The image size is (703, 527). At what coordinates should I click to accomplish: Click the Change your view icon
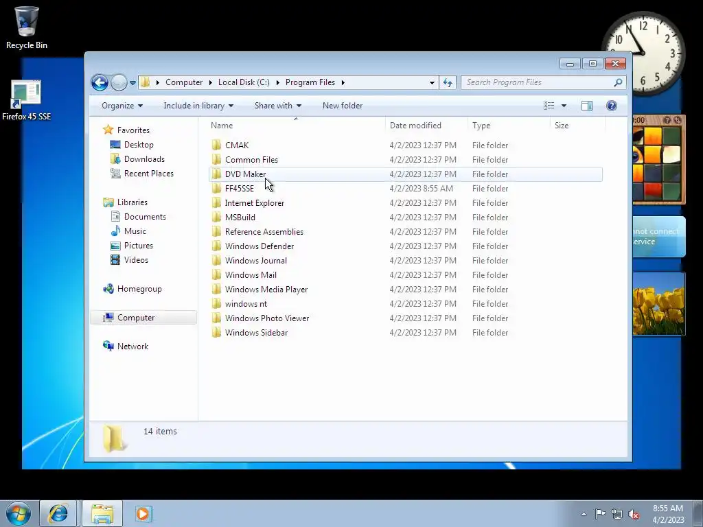(x=549, y=106)
